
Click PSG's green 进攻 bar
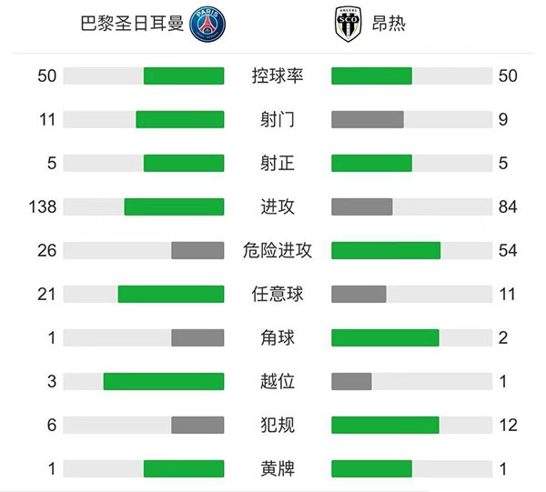tap(174, 206)
